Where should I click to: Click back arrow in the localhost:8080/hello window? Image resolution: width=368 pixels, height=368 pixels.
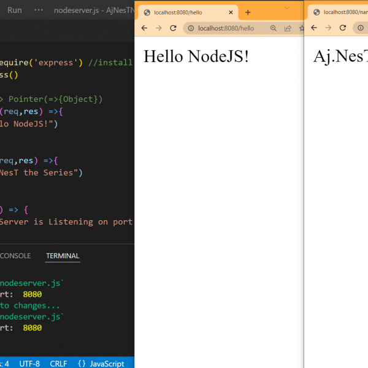click(144, 28)
